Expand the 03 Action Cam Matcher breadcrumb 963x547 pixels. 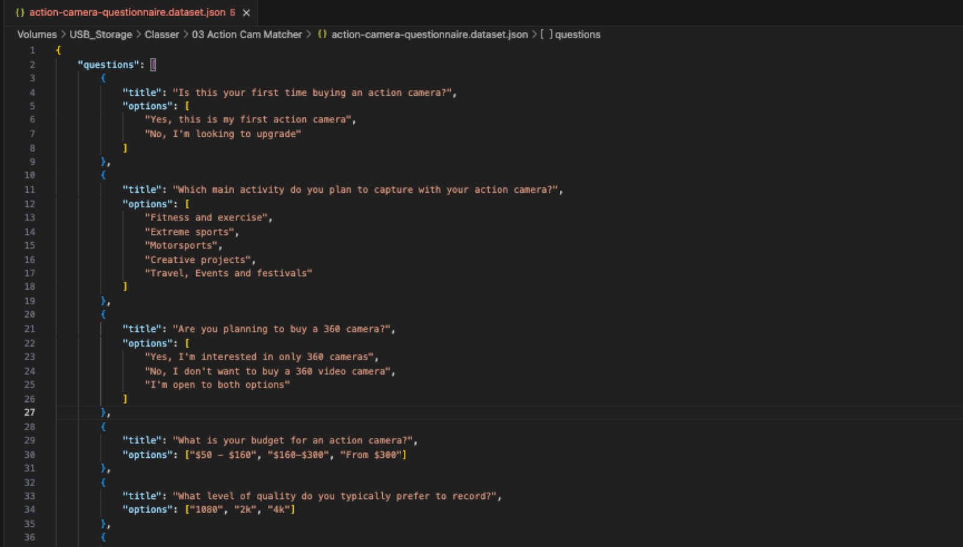point(247,34)
